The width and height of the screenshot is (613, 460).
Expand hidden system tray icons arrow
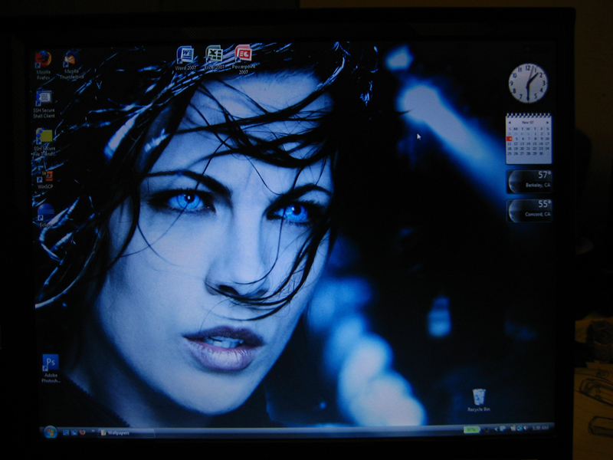[496, 429]
